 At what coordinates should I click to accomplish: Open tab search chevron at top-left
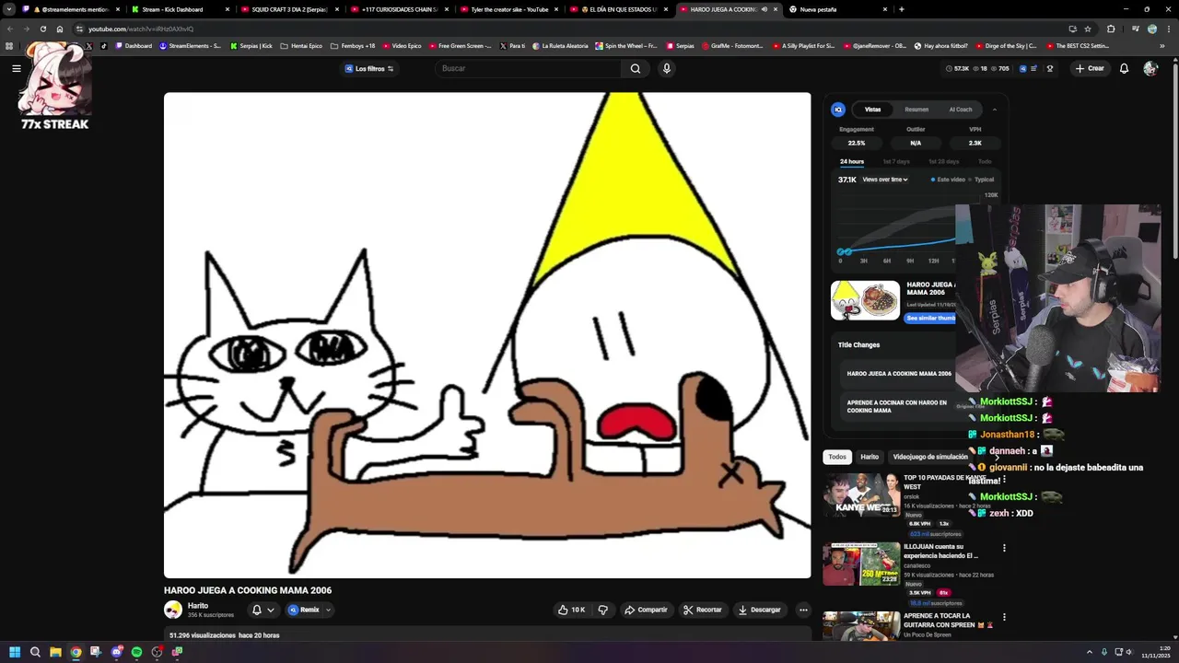click(x=9, y=9)
